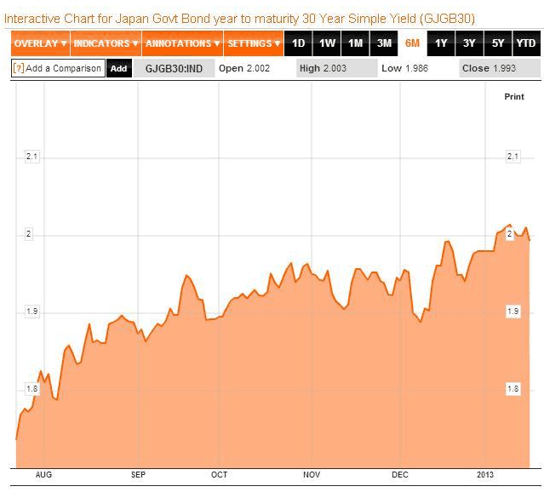Switch chart range to 1D
Screen dimensions: 544x492
pyautogui.click(x=298, y=43)
